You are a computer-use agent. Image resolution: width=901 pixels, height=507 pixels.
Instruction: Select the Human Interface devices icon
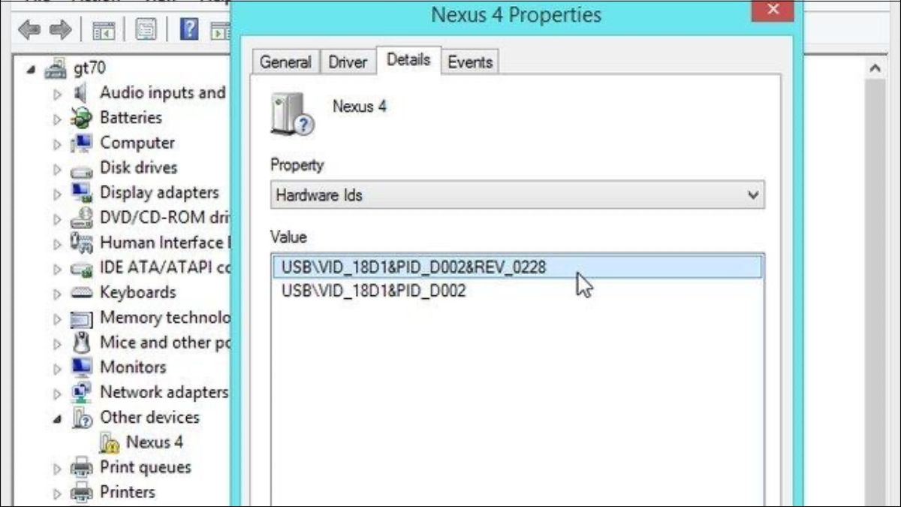tap(80, 243)
